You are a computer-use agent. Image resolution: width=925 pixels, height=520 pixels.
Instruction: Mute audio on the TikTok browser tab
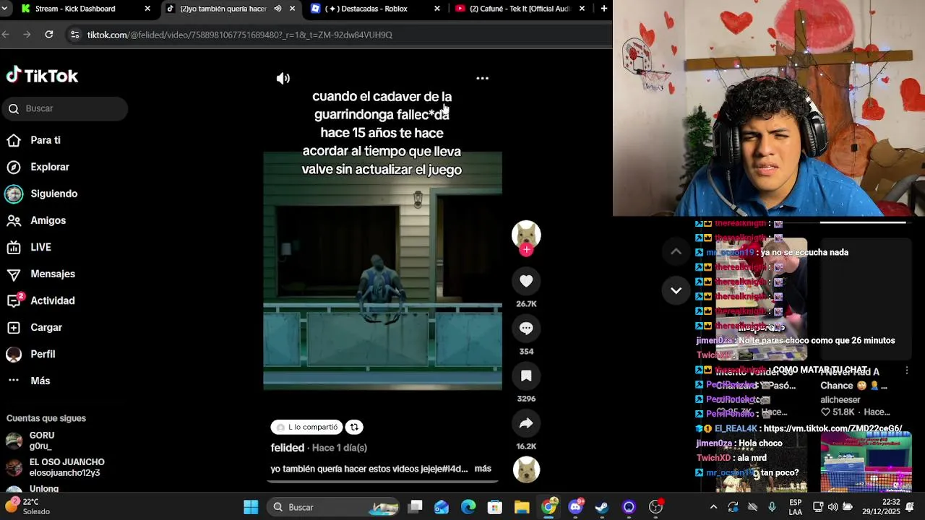[x=277, y=9]
